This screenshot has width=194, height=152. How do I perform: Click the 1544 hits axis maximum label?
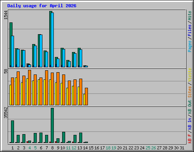pos(6,15)
